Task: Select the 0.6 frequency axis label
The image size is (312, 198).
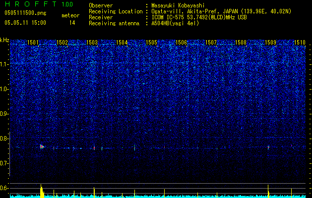Action: (4, 188)
